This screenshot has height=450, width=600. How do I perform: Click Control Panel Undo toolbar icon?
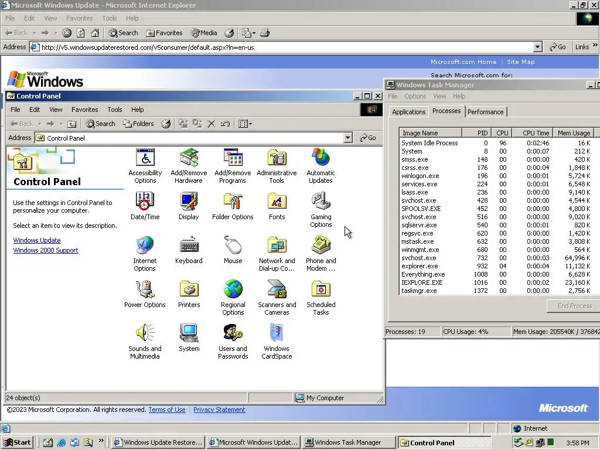pyautogui.click(x=225, y=124)
